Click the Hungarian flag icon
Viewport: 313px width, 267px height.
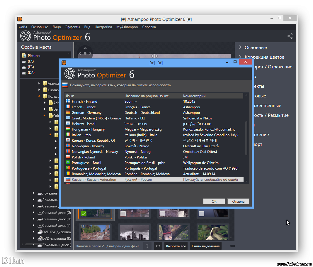(68, 129)
